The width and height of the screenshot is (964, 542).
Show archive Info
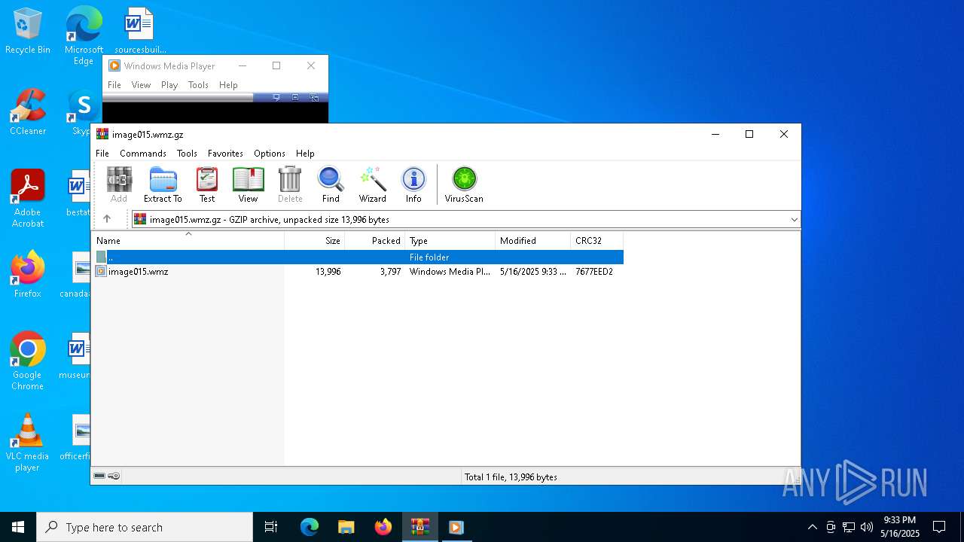click(x=413, y=184)
